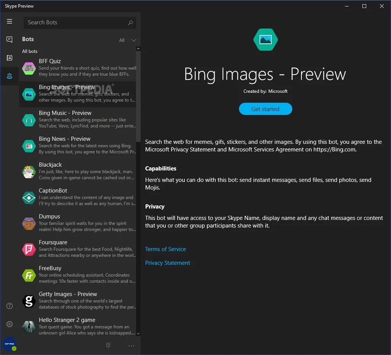The height and width of the screenshot is (355, 391).
Task: Select Hello Stranger 2 game title
Action: pyautogui.click(x=67, y=320)
